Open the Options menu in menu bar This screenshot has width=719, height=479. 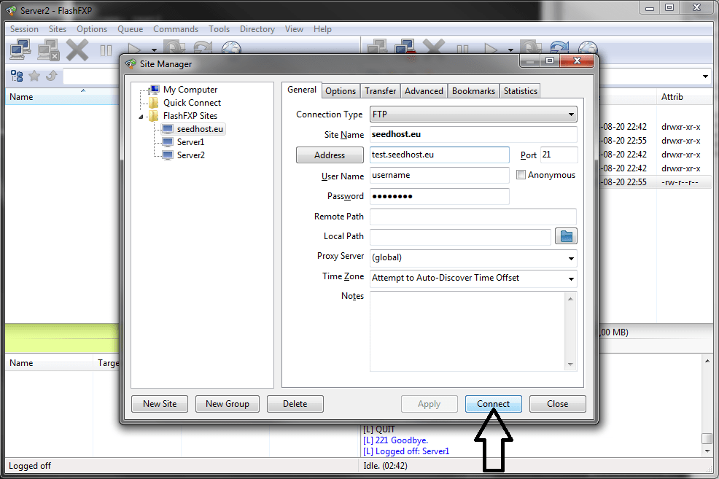92,29
